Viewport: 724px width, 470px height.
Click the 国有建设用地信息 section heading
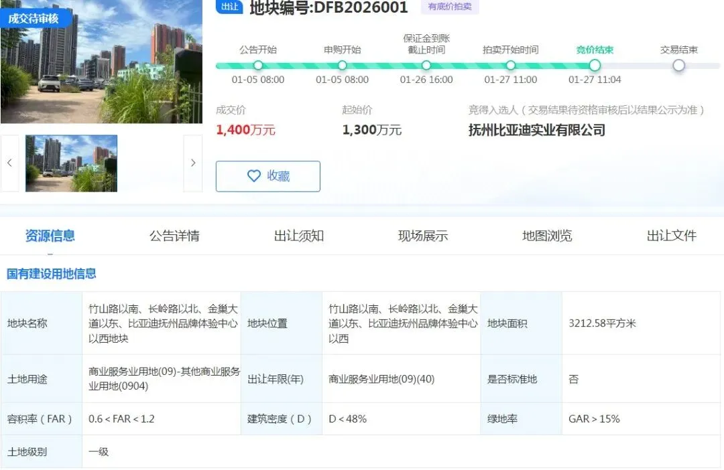[51, 274]
